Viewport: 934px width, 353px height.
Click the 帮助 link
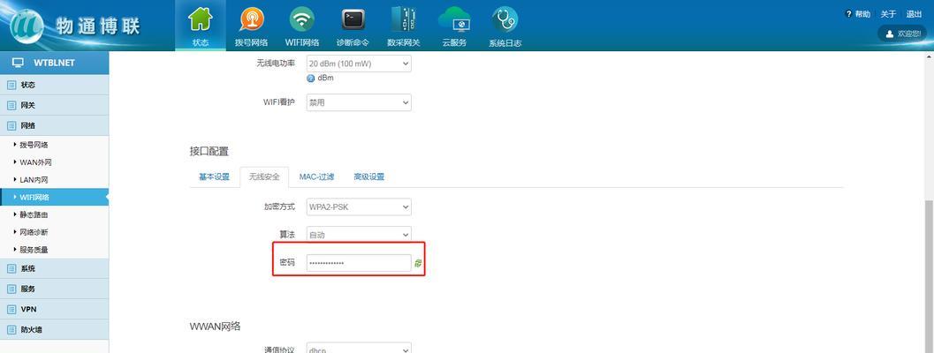point(862,14)
